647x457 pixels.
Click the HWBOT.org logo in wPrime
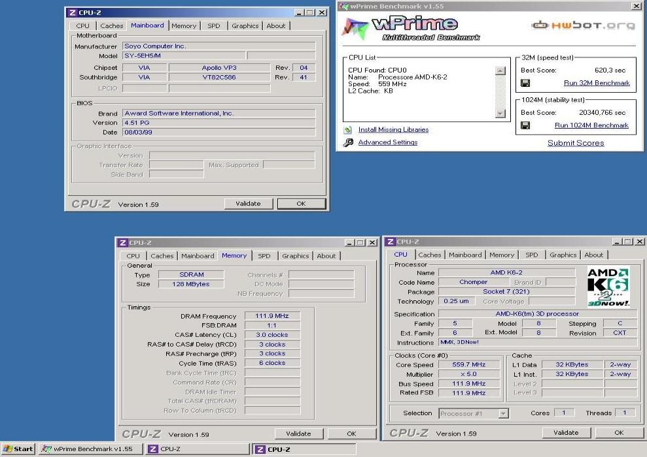(583, 25)
